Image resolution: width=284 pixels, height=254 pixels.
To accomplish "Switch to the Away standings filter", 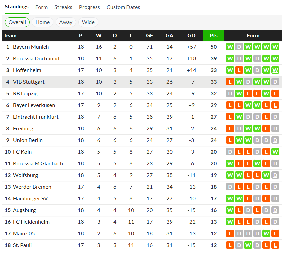I will click(x=66, y=22).
